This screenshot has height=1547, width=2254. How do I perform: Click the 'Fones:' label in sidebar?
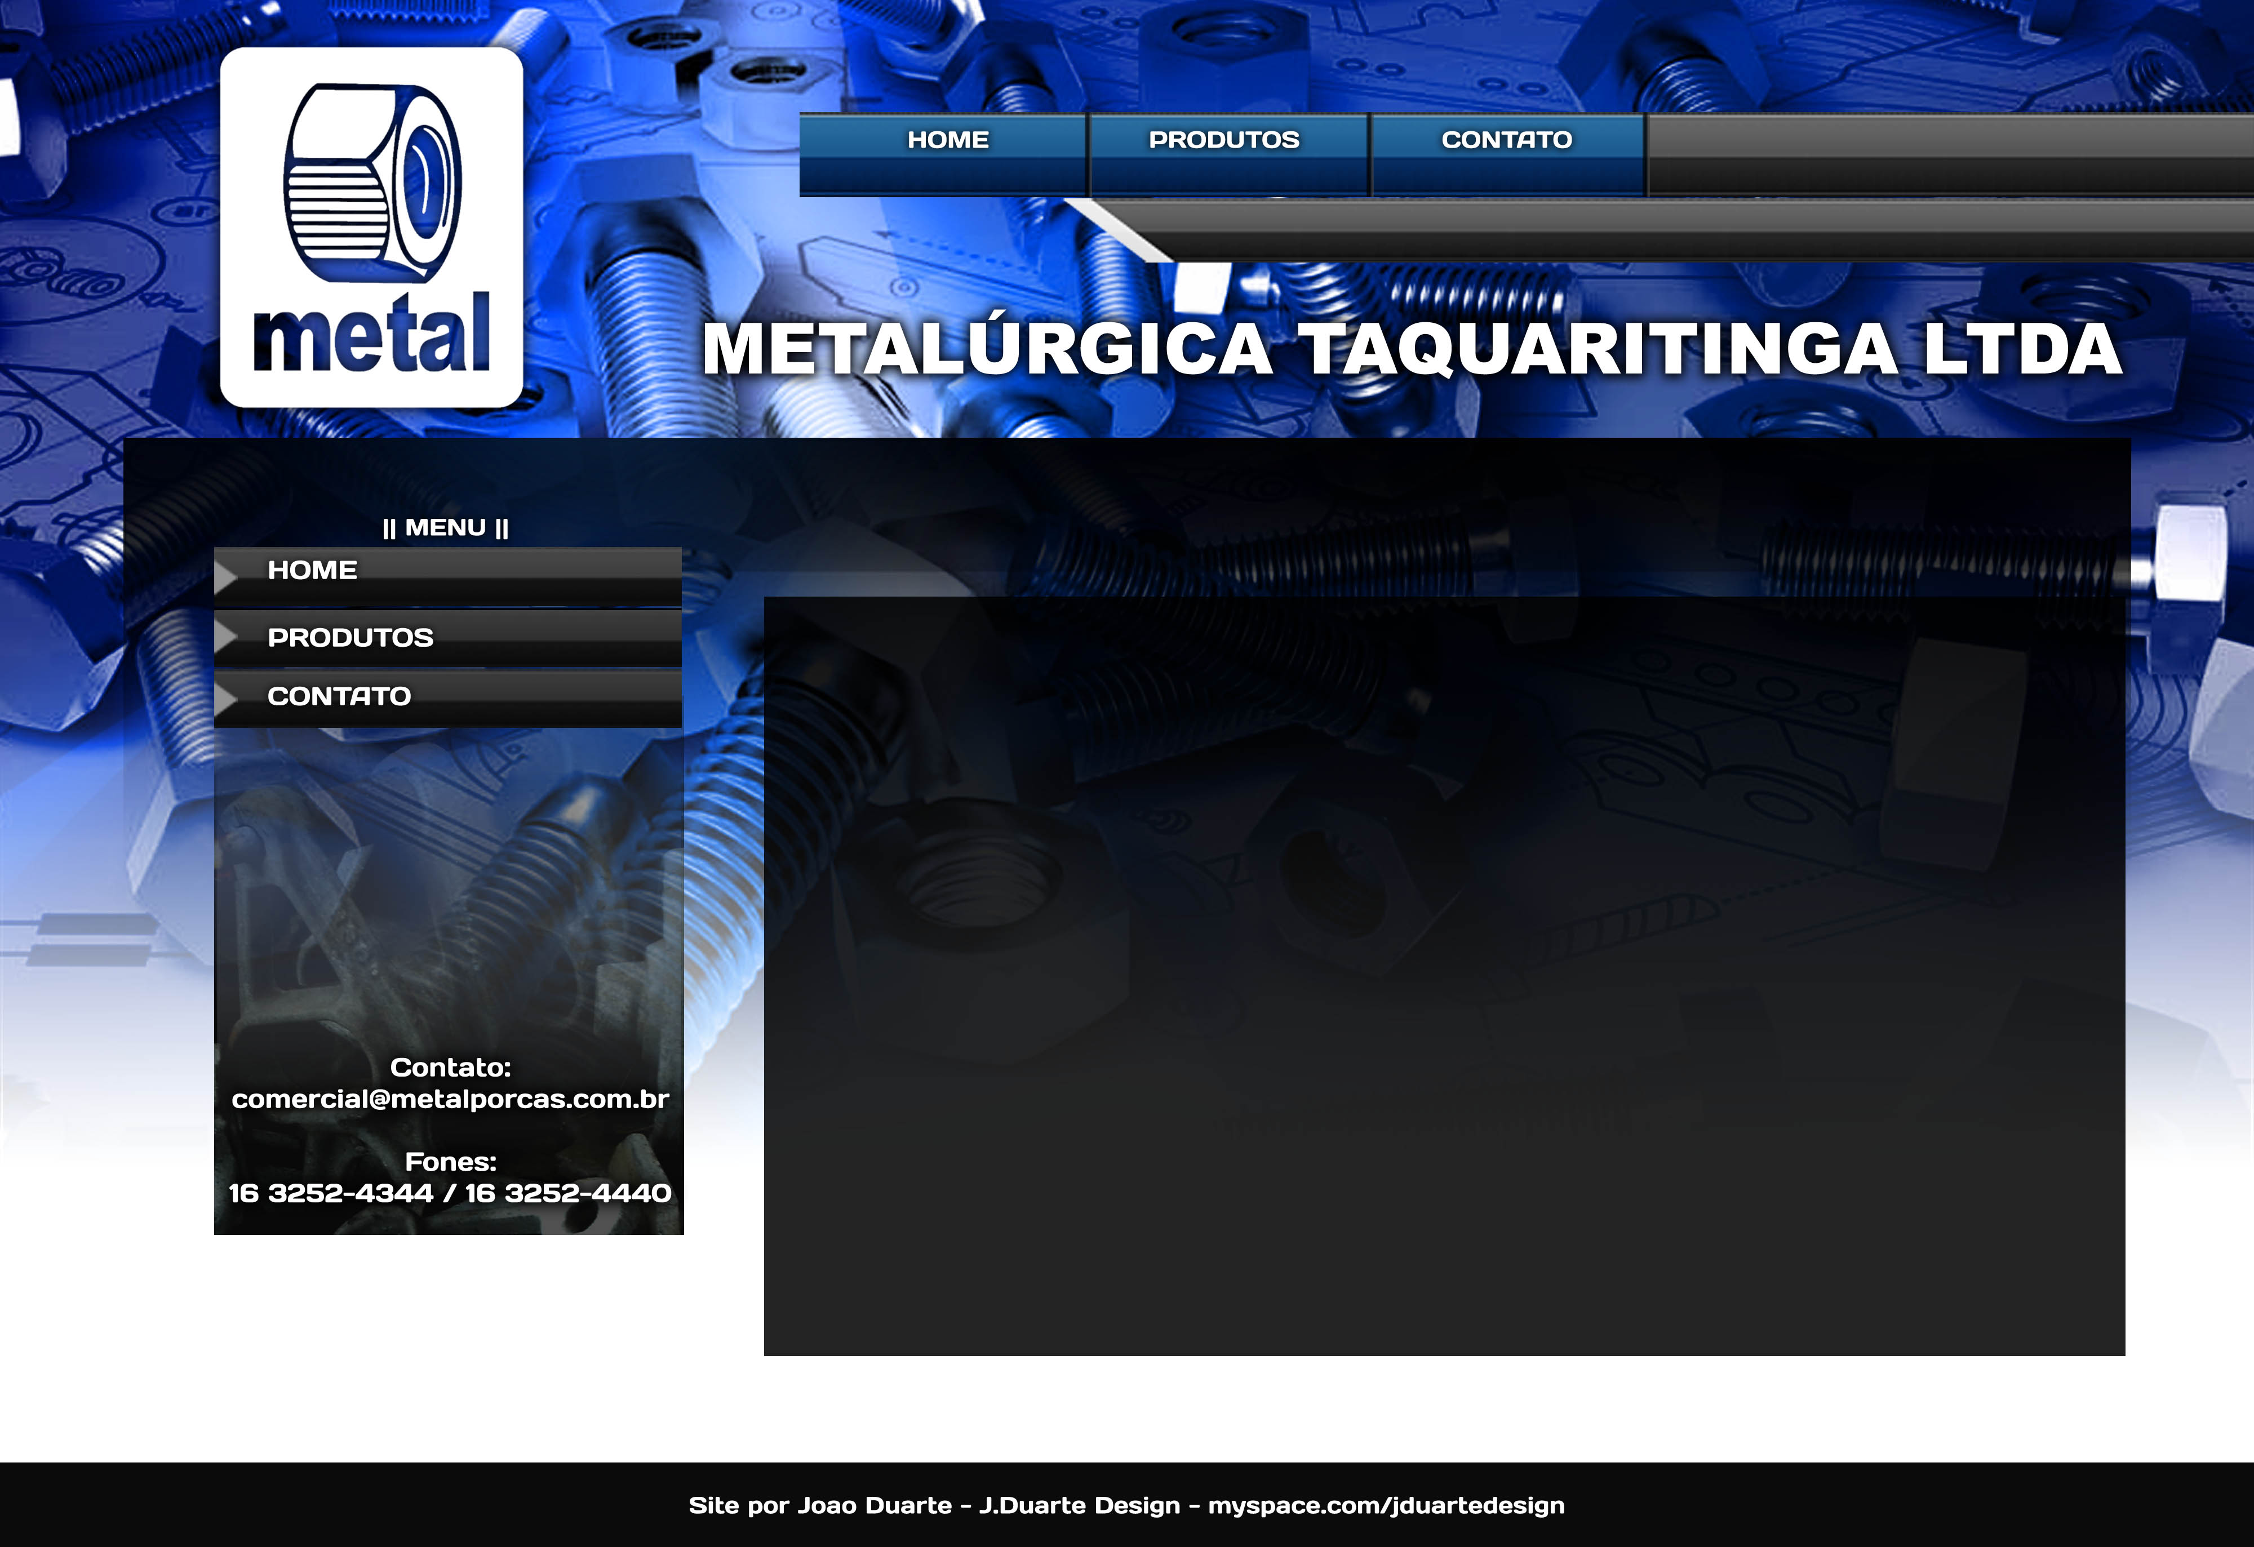[x=450, y=1161]
